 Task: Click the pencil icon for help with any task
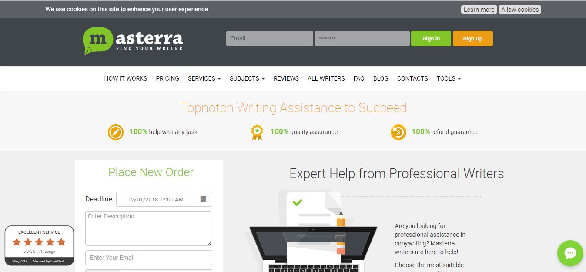point(116,132)
